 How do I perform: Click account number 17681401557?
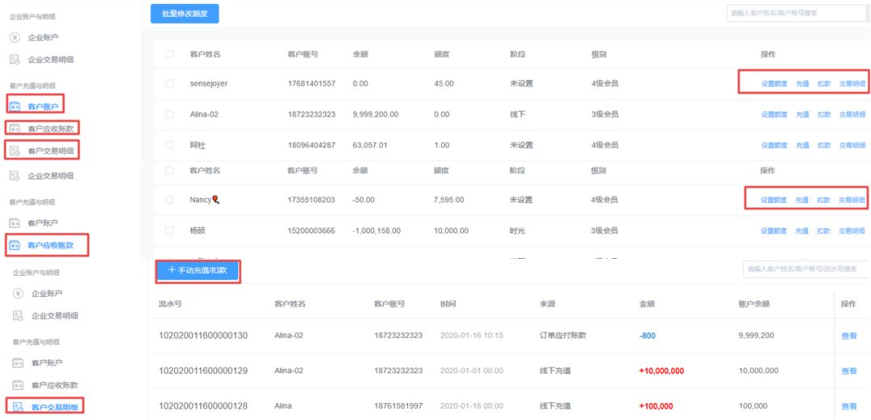coord(311,83)
